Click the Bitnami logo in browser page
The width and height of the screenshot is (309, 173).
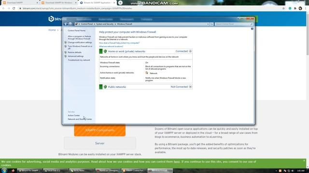coord(55,19)
